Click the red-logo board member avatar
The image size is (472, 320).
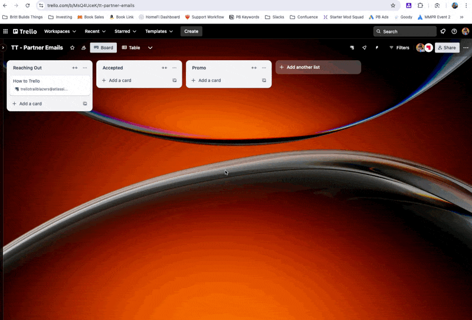pyautogui.click(x=429, y=48)
